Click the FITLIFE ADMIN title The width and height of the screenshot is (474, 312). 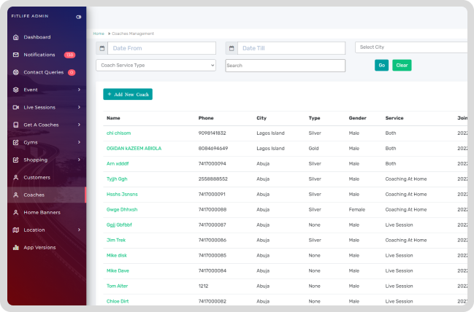(x=30, y=16)
